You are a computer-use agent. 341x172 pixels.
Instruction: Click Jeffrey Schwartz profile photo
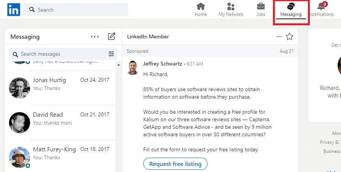point(132,67)
